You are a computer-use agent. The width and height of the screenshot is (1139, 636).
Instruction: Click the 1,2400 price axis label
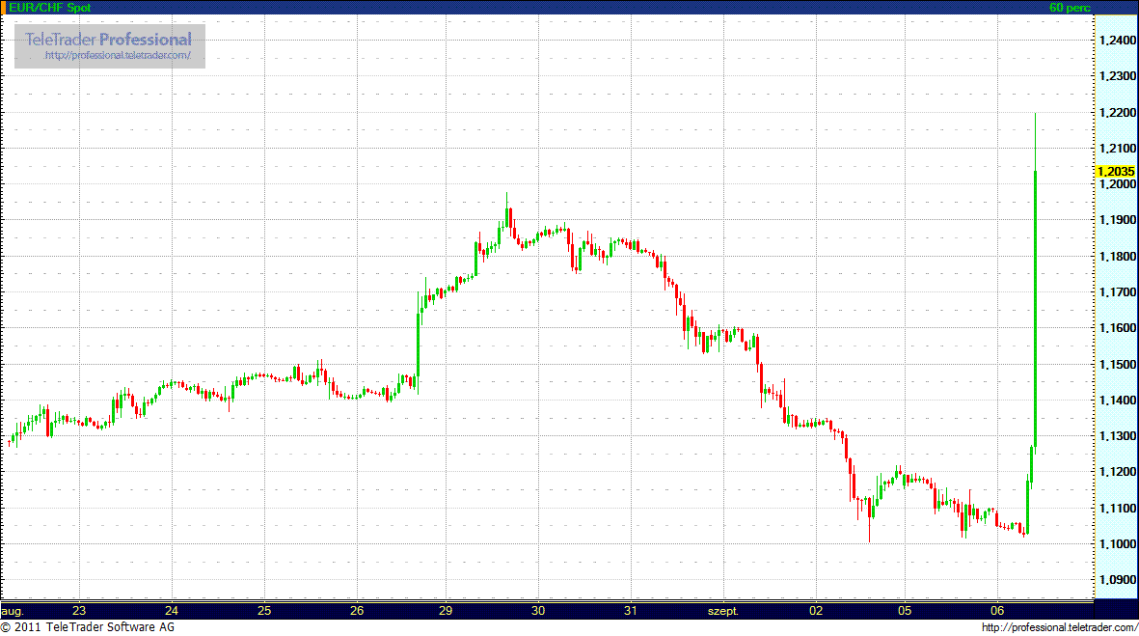click(x=1117, y=41)
